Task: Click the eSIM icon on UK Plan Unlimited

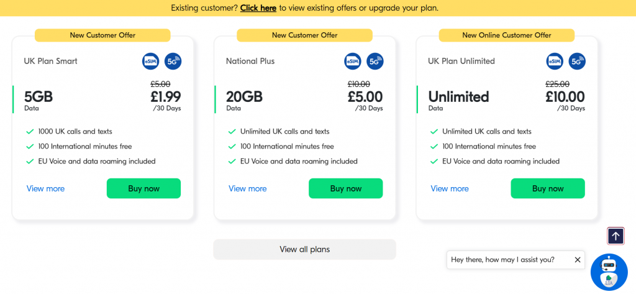Action: point(555,62)
